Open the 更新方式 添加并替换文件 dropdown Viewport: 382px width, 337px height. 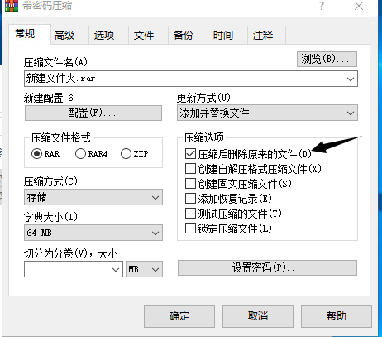267,113
